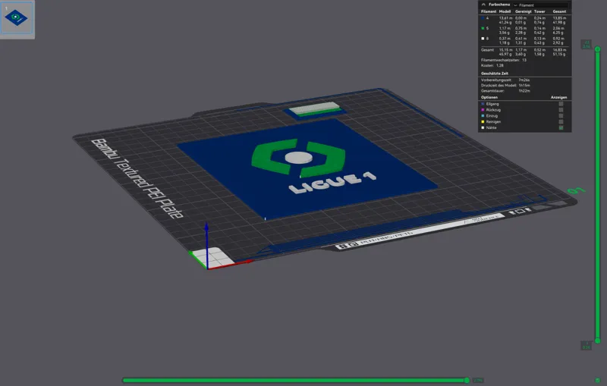607x386 pixels.
Task: Click the 13,61 m model length for filament 4
Action: click(x=505, y=18)
